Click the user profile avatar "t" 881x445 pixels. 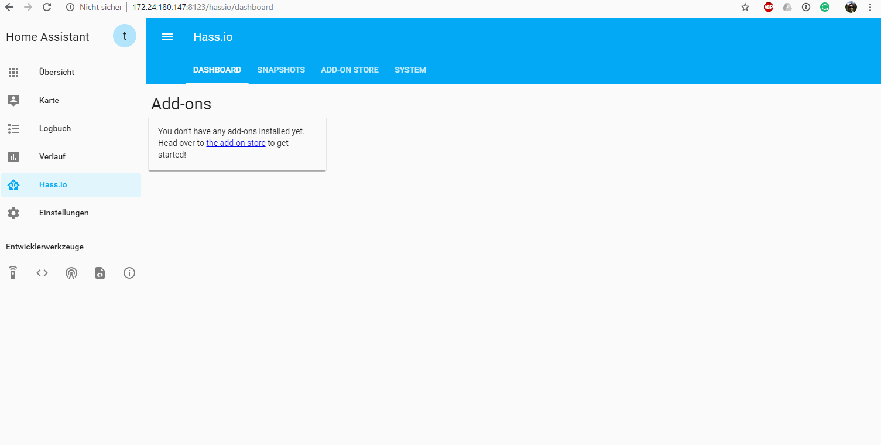click(124, 36)
